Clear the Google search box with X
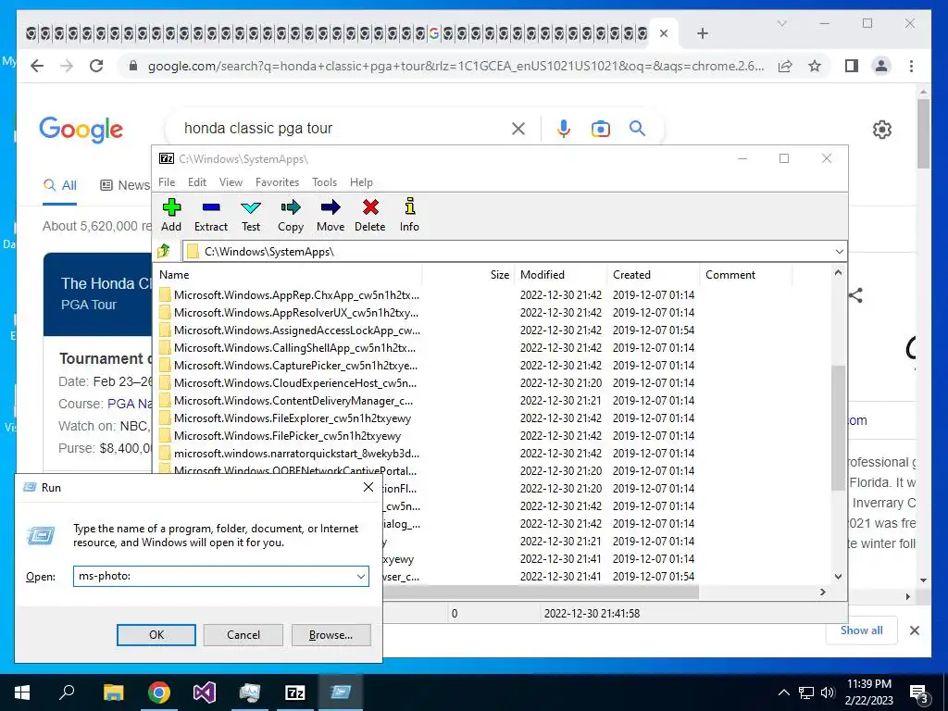Screen dimensions: 948x711 (x=518, y=128)
